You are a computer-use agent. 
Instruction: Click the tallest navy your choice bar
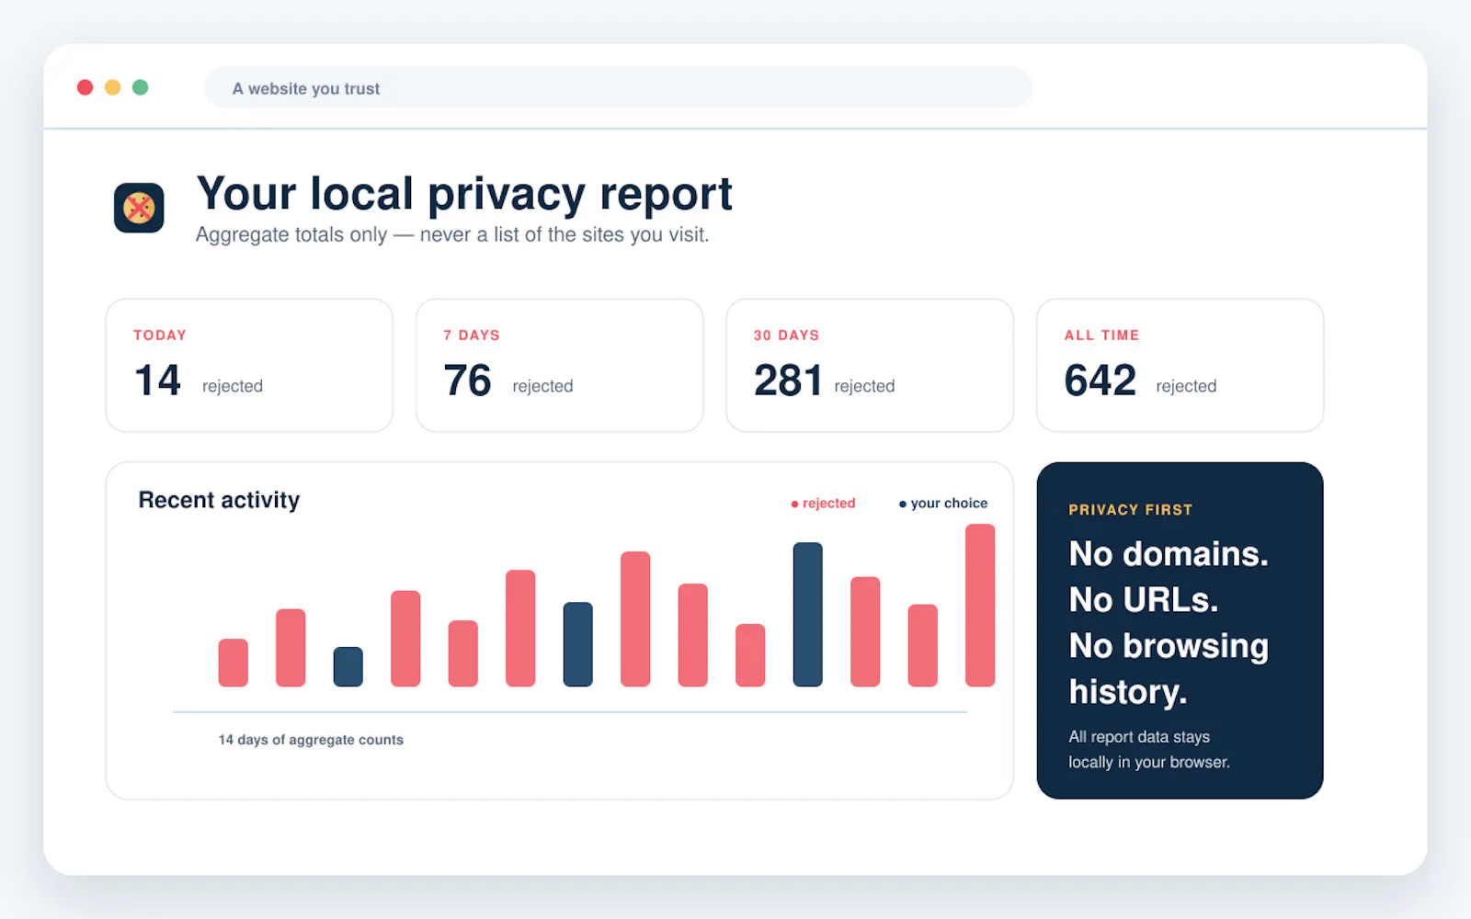(807, 615)
